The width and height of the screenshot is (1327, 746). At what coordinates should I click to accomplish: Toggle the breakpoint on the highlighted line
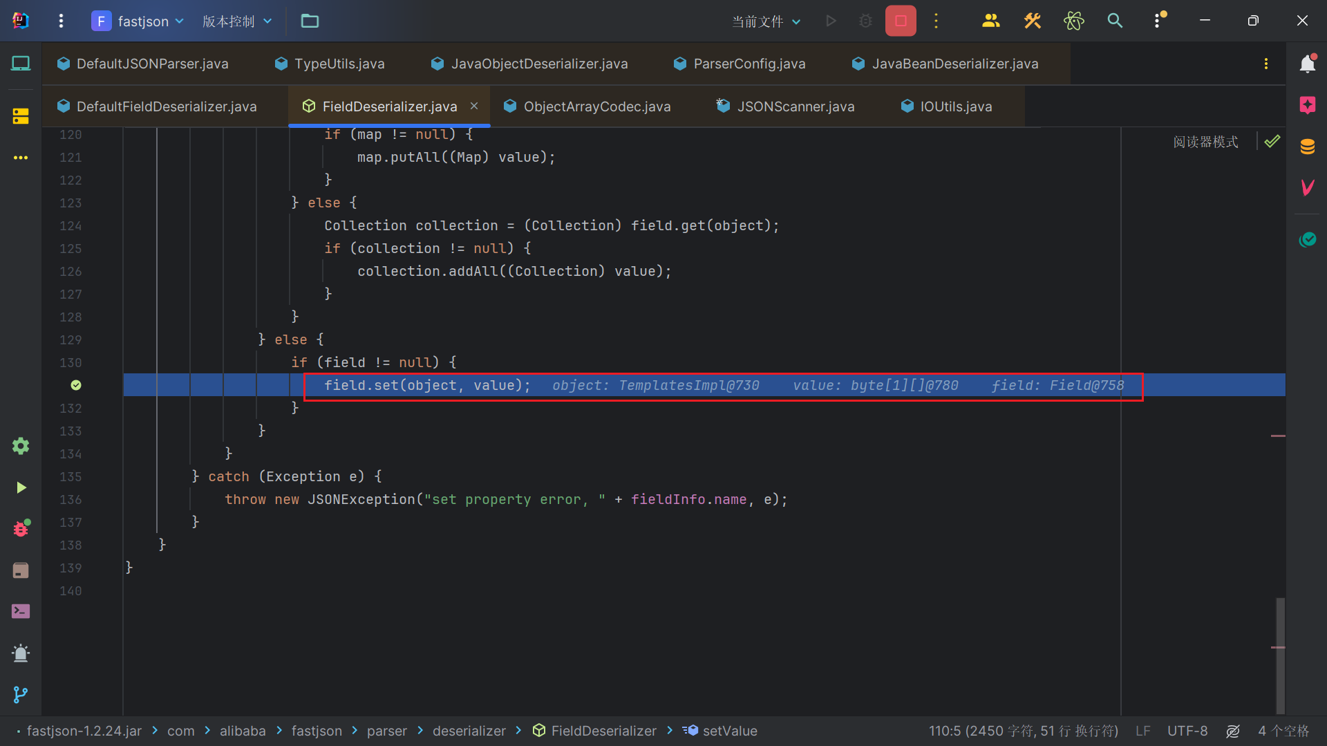coord(76,385)
